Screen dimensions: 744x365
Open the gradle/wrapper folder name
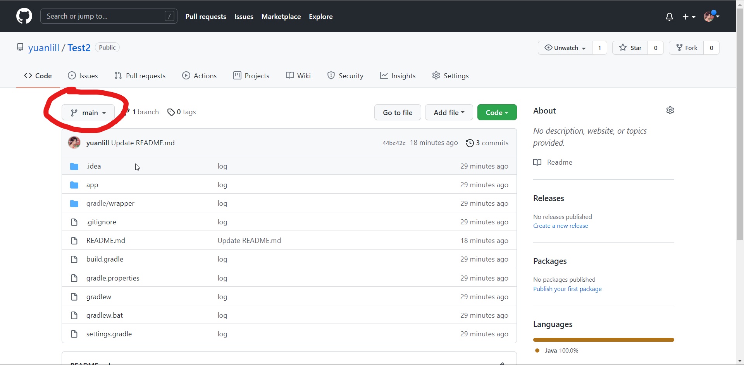coord(110,203)
